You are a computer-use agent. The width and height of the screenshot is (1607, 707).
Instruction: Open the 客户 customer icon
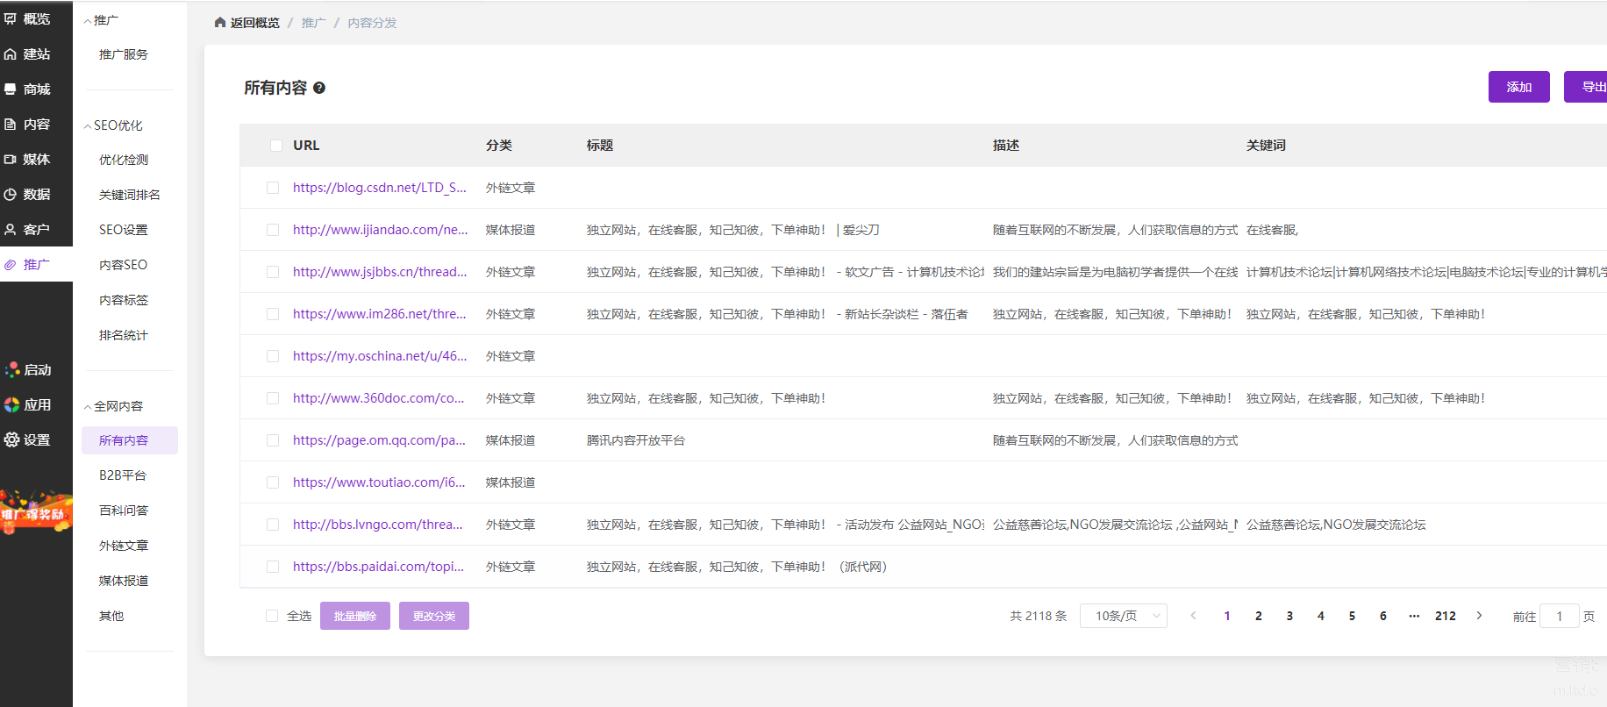tap(11, 230)
